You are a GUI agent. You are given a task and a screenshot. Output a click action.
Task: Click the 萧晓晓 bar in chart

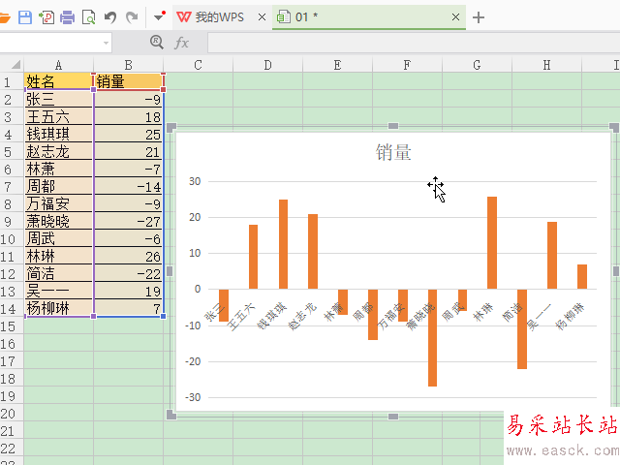(x=433, y=338)
